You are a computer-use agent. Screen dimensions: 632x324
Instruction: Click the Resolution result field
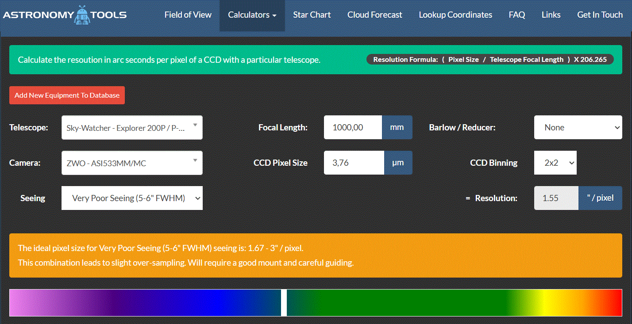(556, 198)
